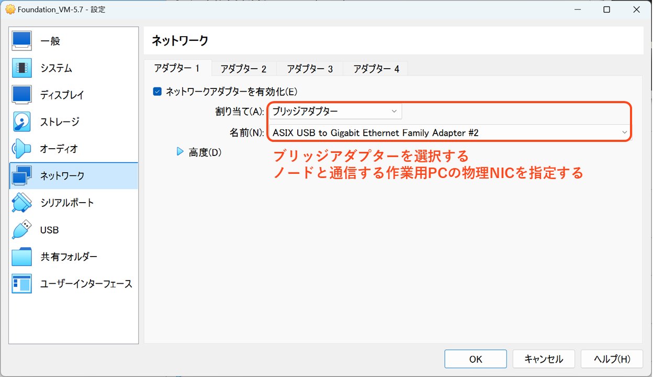
Task: Minimize the Foundation_VM-5.7 settings window
Action: pos(578,9)
